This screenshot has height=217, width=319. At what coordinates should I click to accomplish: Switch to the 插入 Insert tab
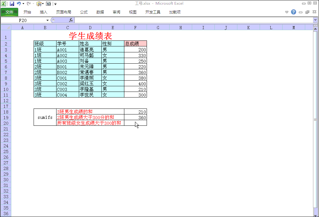(x=43, y=12)
